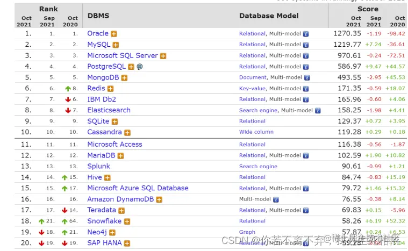The height and width of the screenshot is (251, 408).
Task: Open the PostgreSQL link
Action: (x=106, y=67)
